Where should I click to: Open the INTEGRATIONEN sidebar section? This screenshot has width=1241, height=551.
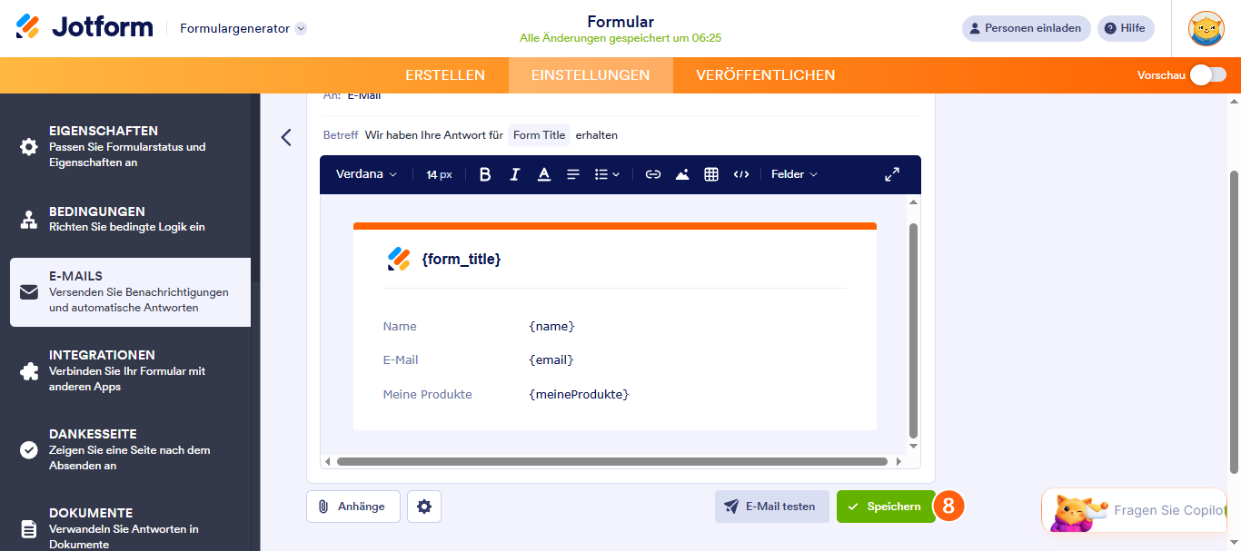(130, 370)
